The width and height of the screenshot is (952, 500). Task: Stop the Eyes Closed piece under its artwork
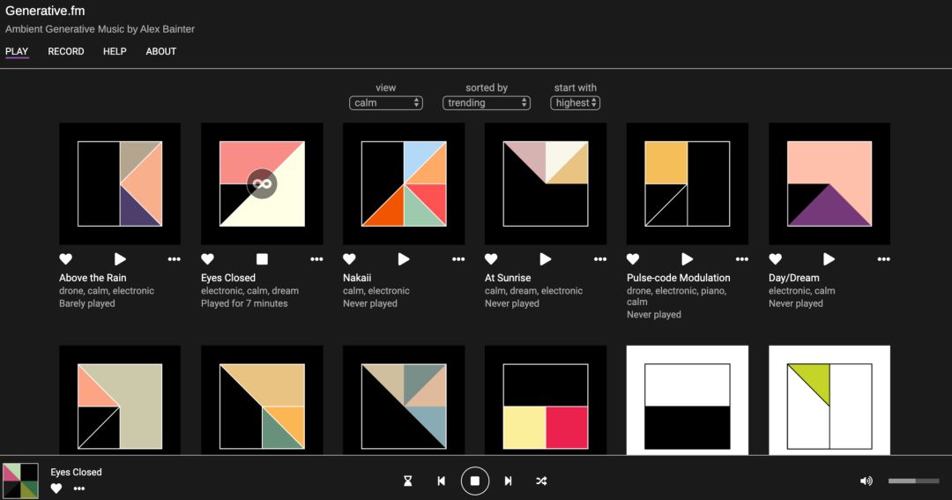point(262,259)
